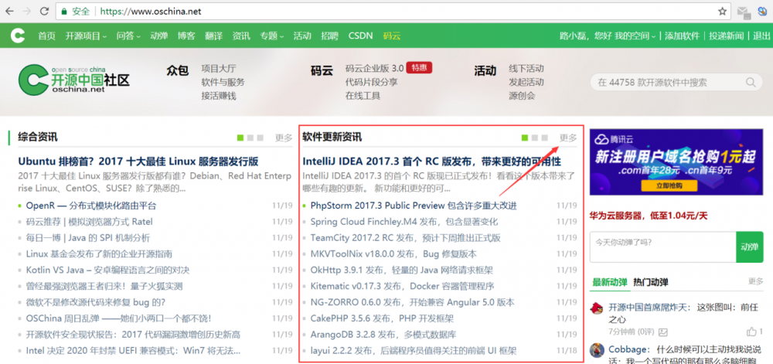
Task: Expand the 我的空间 dropdown
Action: click(635, 36)
